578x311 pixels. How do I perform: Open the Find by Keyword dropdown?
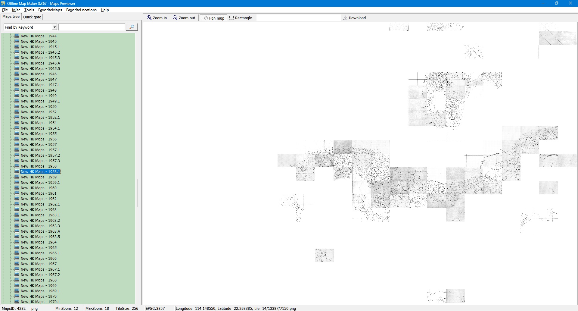54,27
